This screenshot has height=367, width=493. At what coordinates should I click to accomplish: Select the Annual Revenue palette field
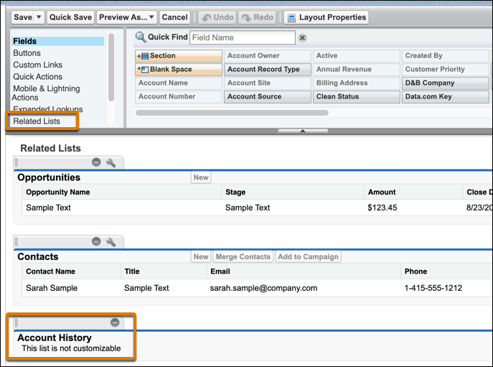[x=356, y=69]
